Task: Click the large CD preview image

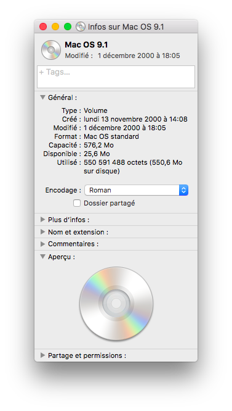Action: click(116, 304)
